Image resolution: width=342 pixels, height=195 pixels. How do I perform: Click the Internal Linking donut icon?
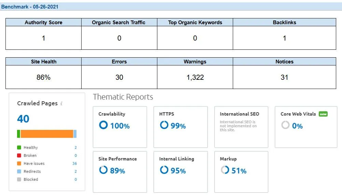point(164,170)
